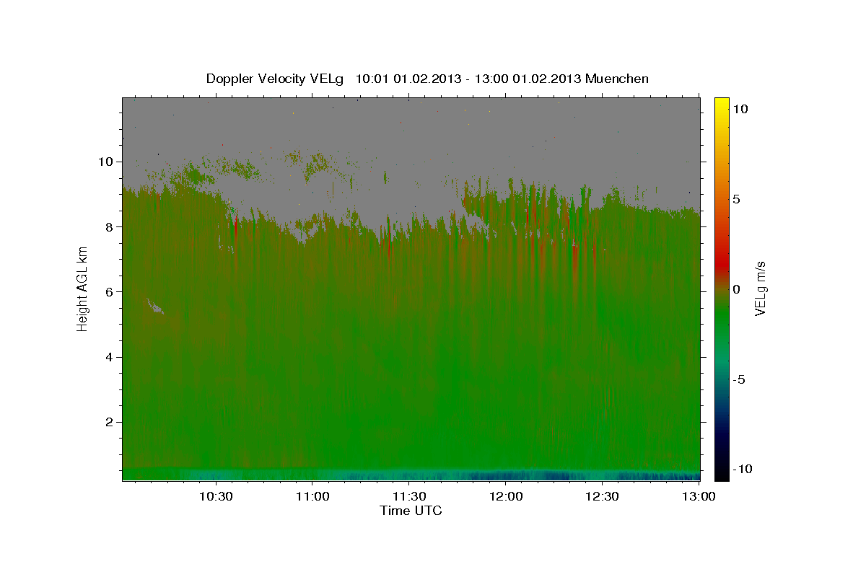Click the colorbar label -5
The height and width of the screenshot is (577, 866).
[x=738, y=379]
